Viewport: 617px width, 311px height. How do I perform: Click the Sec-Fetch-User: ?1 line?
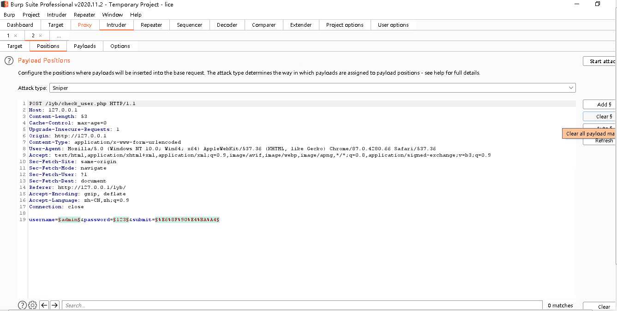[58, 175]
